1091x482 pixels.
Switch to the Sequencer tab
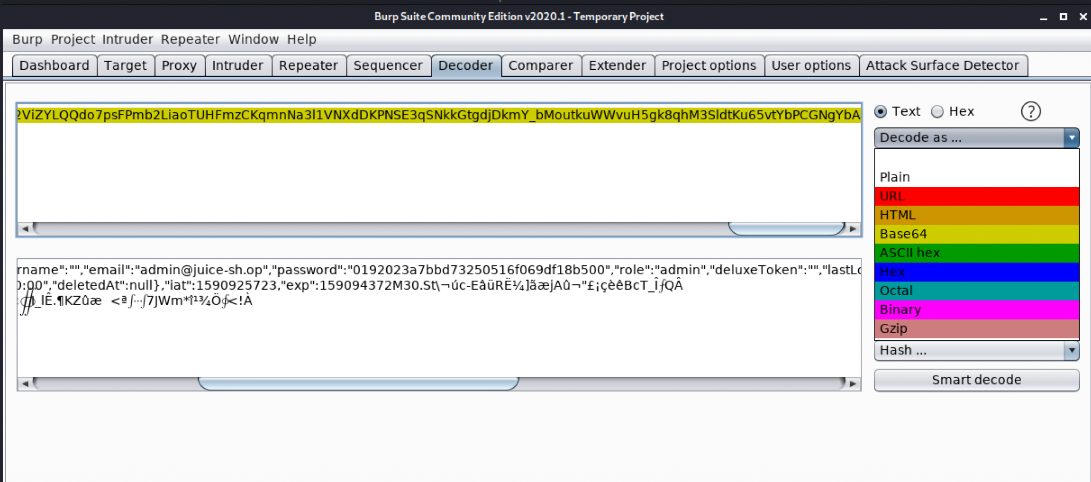(x=389, y=66)
